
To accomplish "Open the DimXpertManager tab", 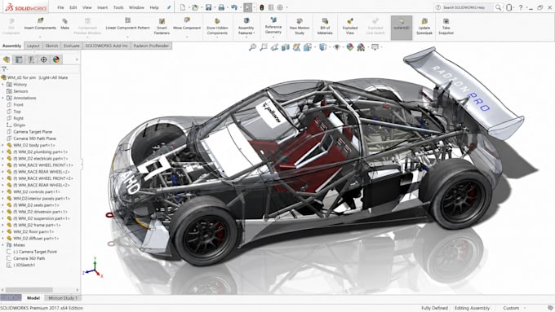I will coord(43,59).
